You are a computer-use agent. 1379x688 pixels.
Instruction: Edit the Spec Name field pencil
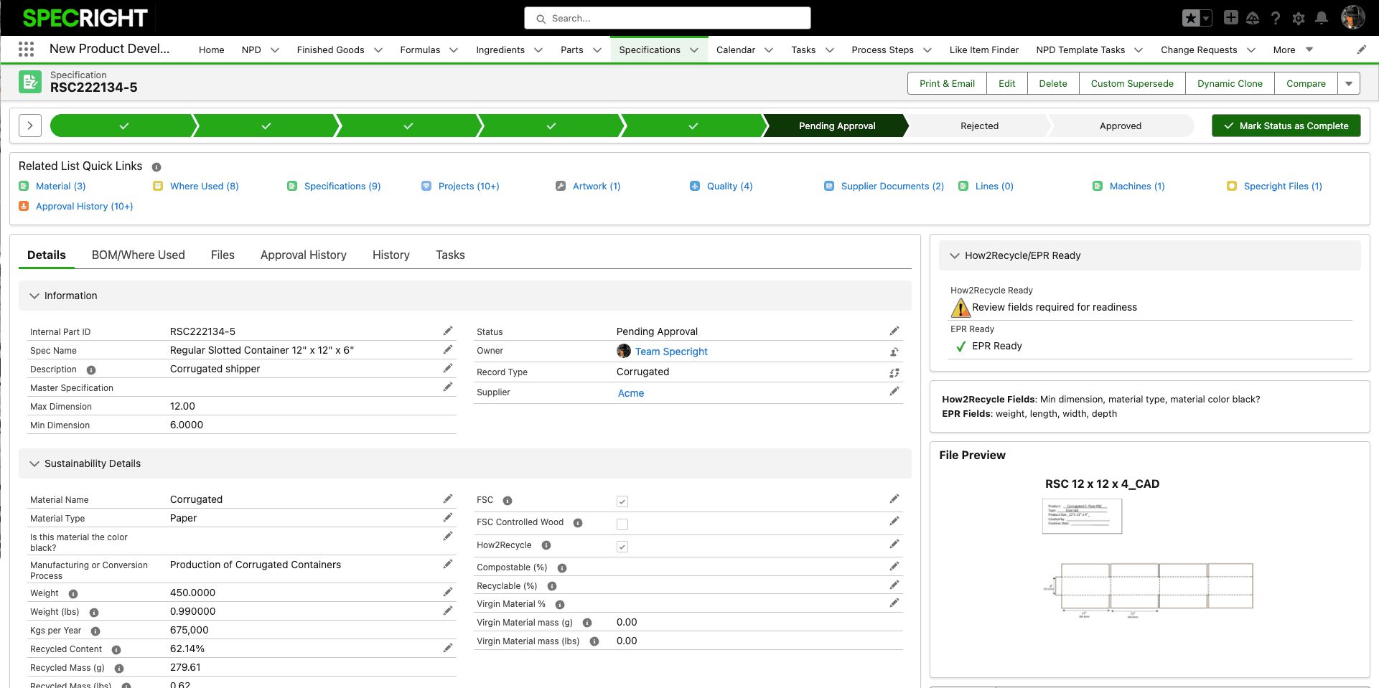click(x=448, y=349)
